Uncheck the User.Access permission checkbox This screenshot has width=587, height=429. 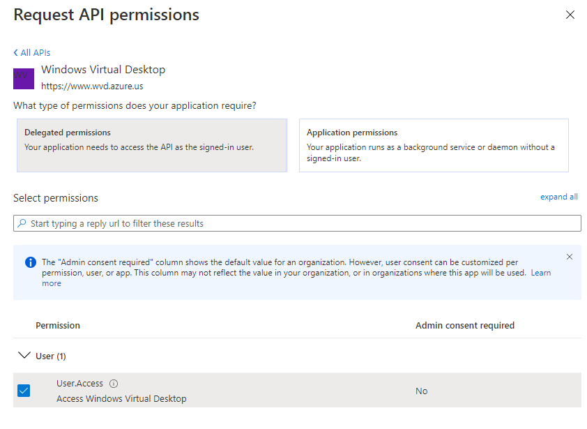(x=24, y=391)
